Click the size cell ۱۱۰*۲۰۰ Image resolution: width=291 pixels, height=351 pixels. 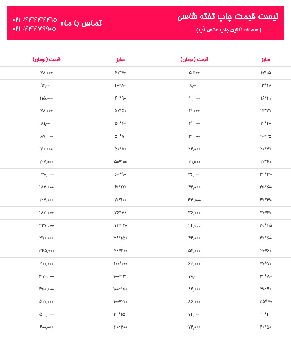click(x=120, y=327)
